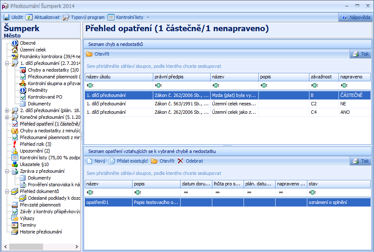Screen dimensions: 374x252
Task: Select Odeslané podklady k dozc tree item
Action: 54,198
